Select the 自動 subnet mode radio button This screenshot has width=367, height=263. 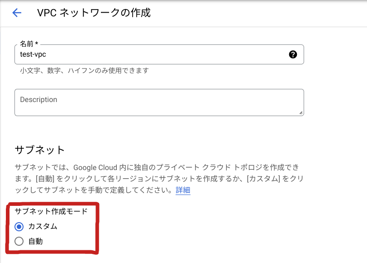[x=19, y=241]
